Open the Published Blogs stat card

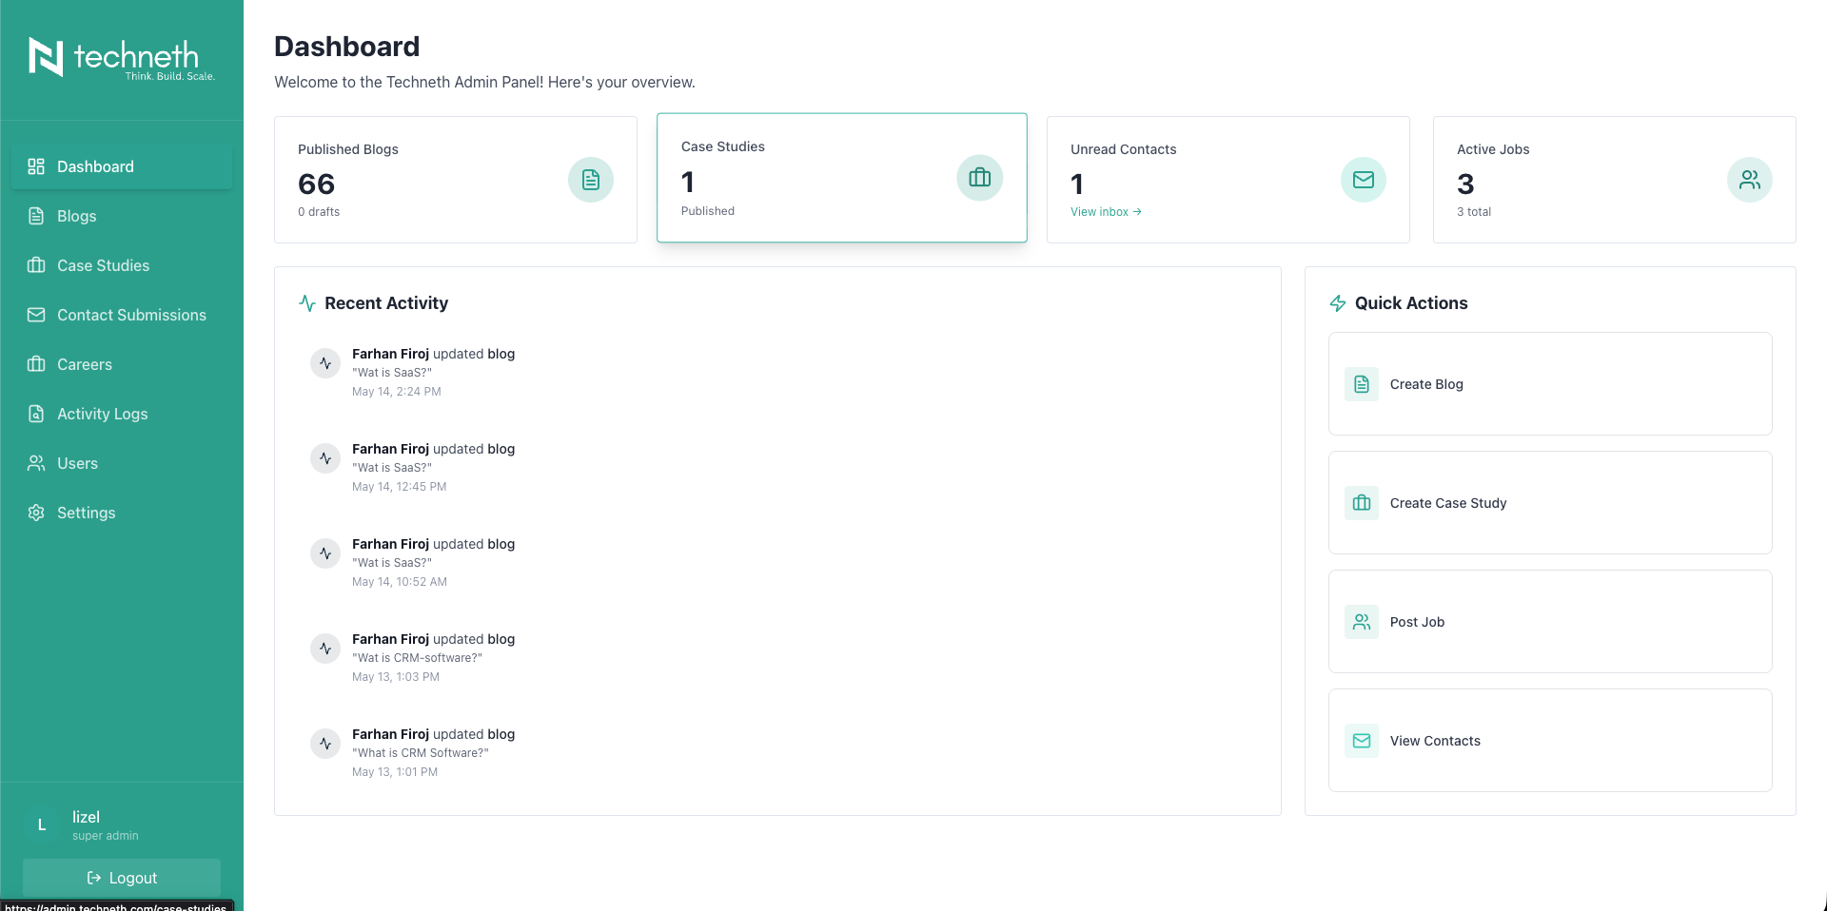pyautogui.click(x=456, y=180)
